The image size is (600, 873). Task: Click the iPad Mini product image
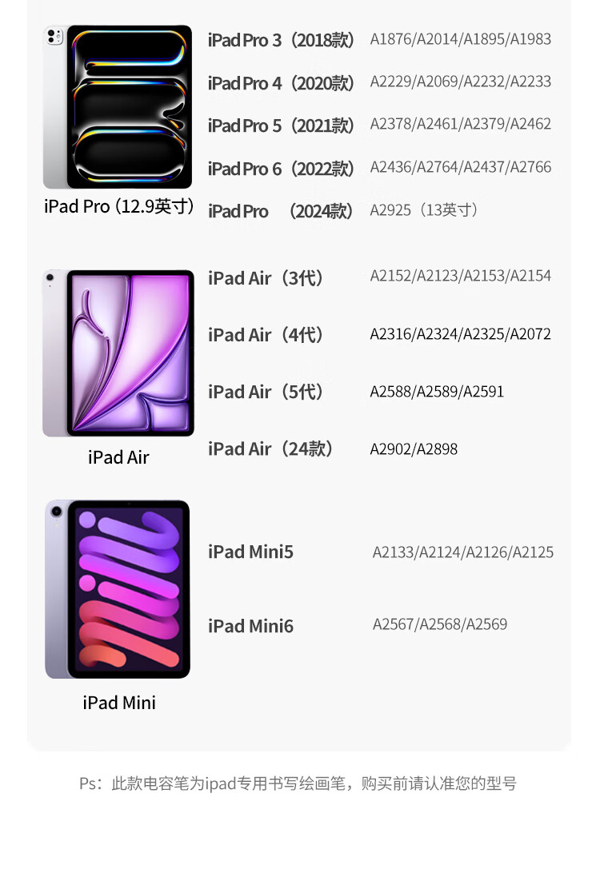click(x=118, y=589)
